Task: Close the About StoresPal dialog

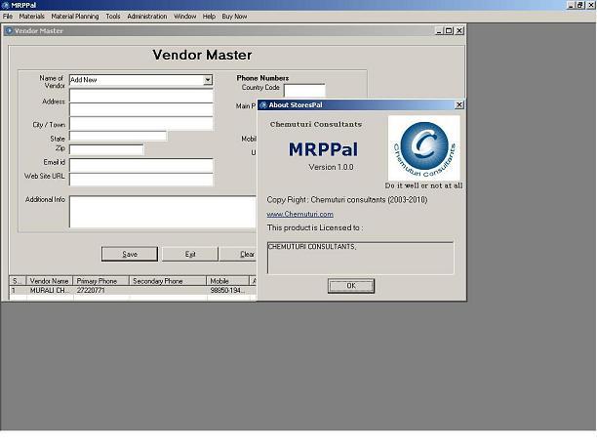Action: (459, 104)
